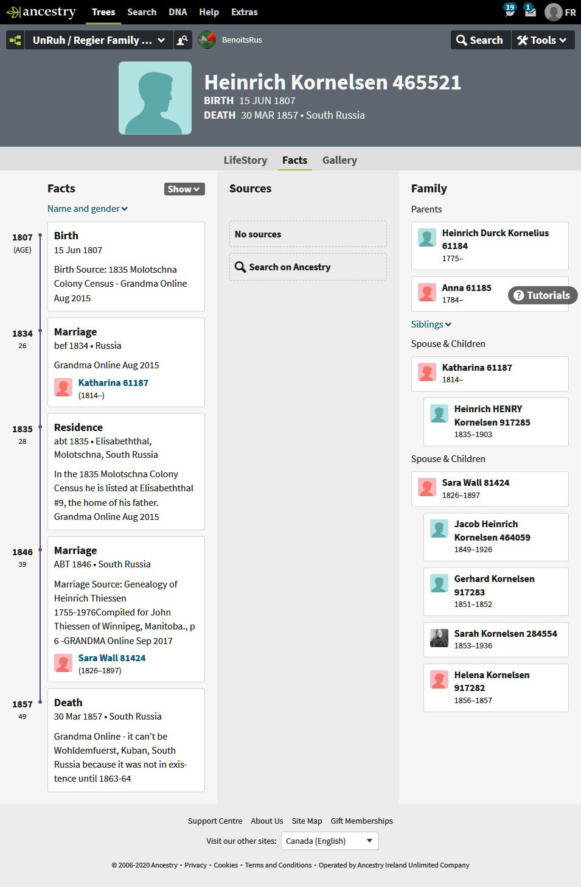Open the notifications bell with 19 alerts
Image resolution: width=581 pixels, height=887 pixels.
click(509, 10)
